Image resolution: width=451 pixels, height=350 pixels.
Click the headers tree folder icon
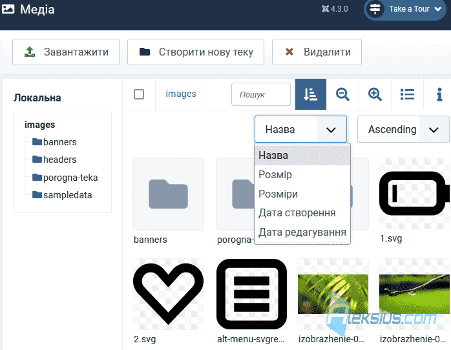pos(37,160)
